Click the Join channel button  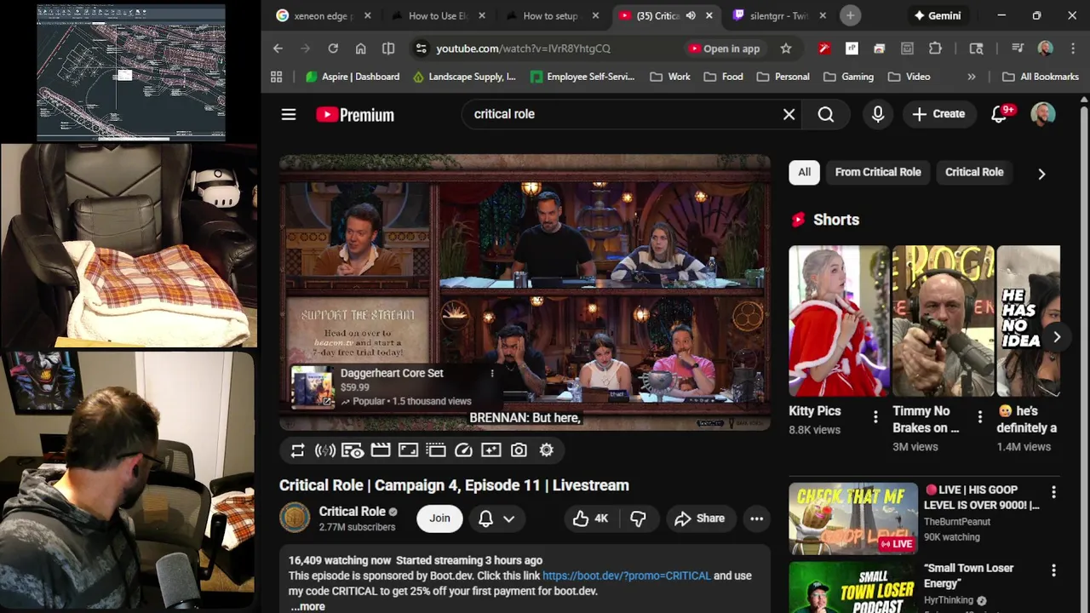pos(439,518)
